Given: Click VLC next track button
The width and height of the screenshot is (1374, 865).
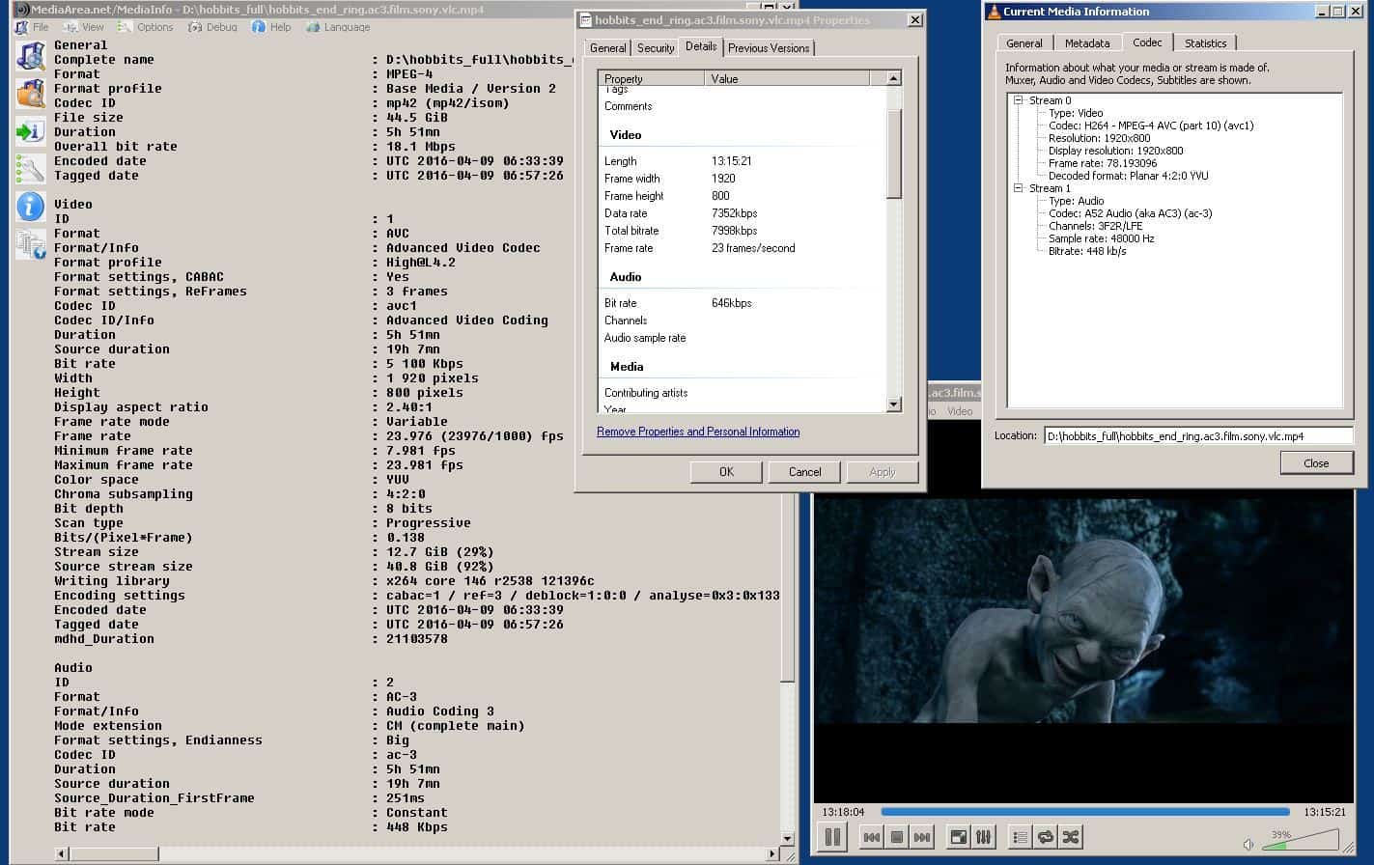Looking at the screenshot, I should click(x=922, y=837).
